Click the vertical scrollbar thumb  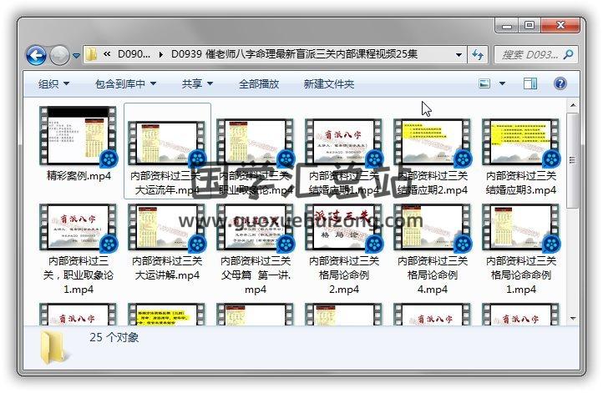[573, 160]
